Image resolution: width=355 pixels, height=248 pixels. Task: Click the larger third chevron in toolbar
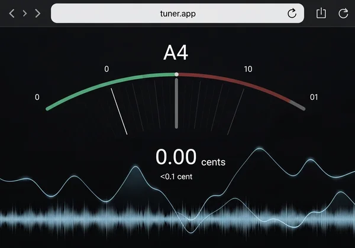tap(38, 13)
